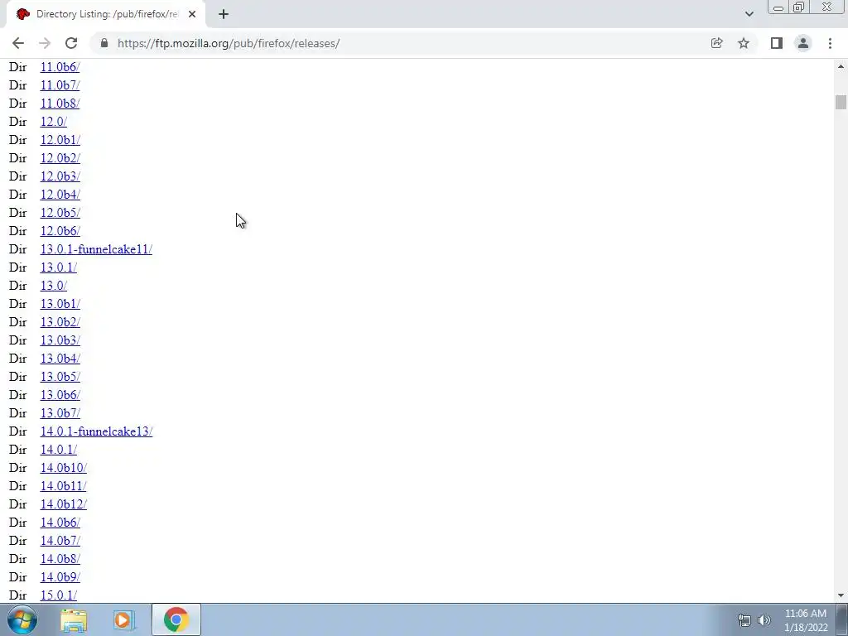Open the 12.0b3/ directory
The width and height of the screenshot is (848, 636).
(60, 176)
